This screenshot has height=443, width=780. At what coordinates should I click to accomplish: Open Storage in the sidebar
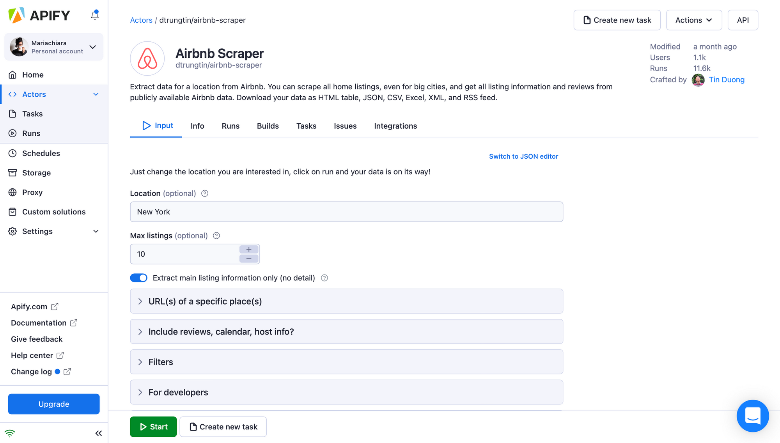tap(54, 172)
